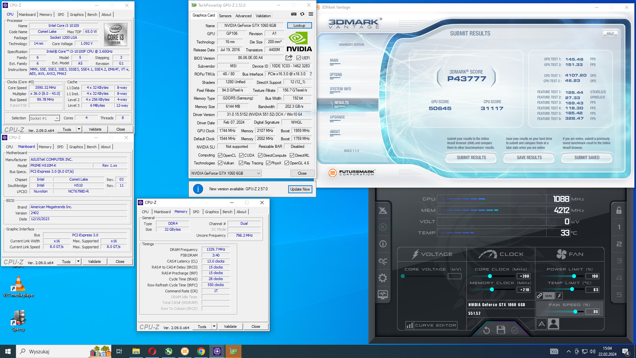Expand Tools dropdown arrow in top CPU-Z
Viewport: 636px width, 358px height.
[x=79, y=129]
